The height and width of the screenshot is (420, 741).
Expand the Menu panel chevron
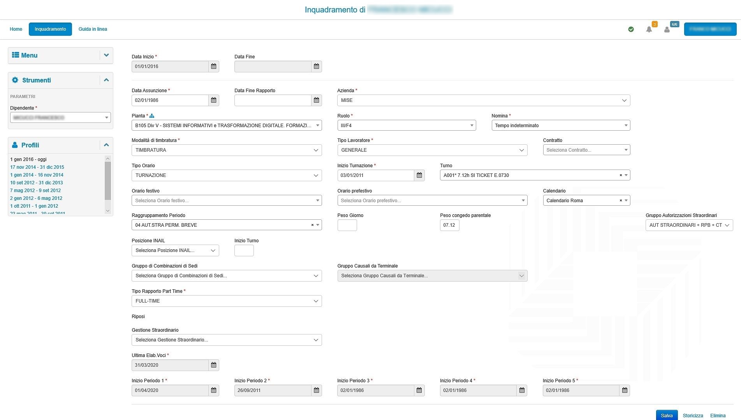[106, 55]
